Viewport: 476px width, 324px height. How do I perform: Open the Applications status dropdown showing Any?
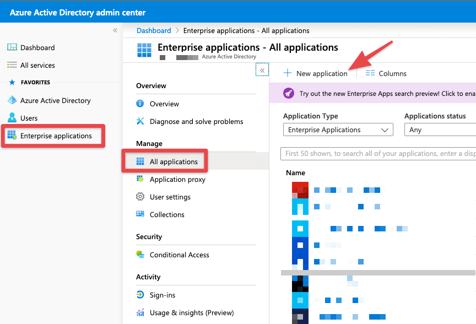click(440, 129)
